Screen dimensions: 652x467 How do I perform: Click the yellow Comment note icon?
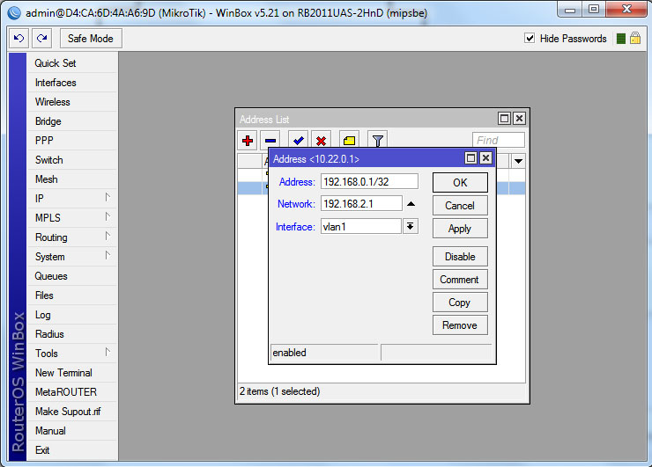tap(349, 141)
